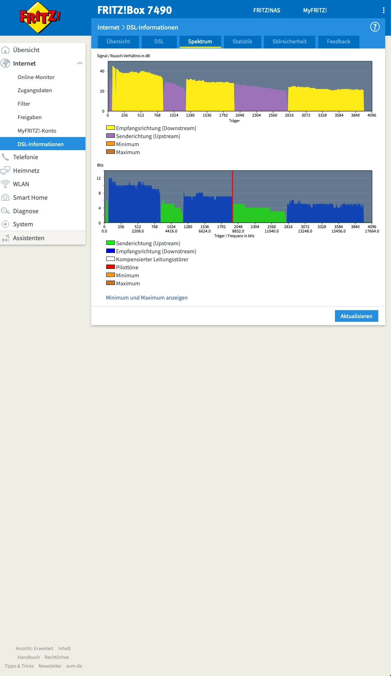Click the Aktualisieren button
This screenshot has width=391, height=676.
coord(356,316)
